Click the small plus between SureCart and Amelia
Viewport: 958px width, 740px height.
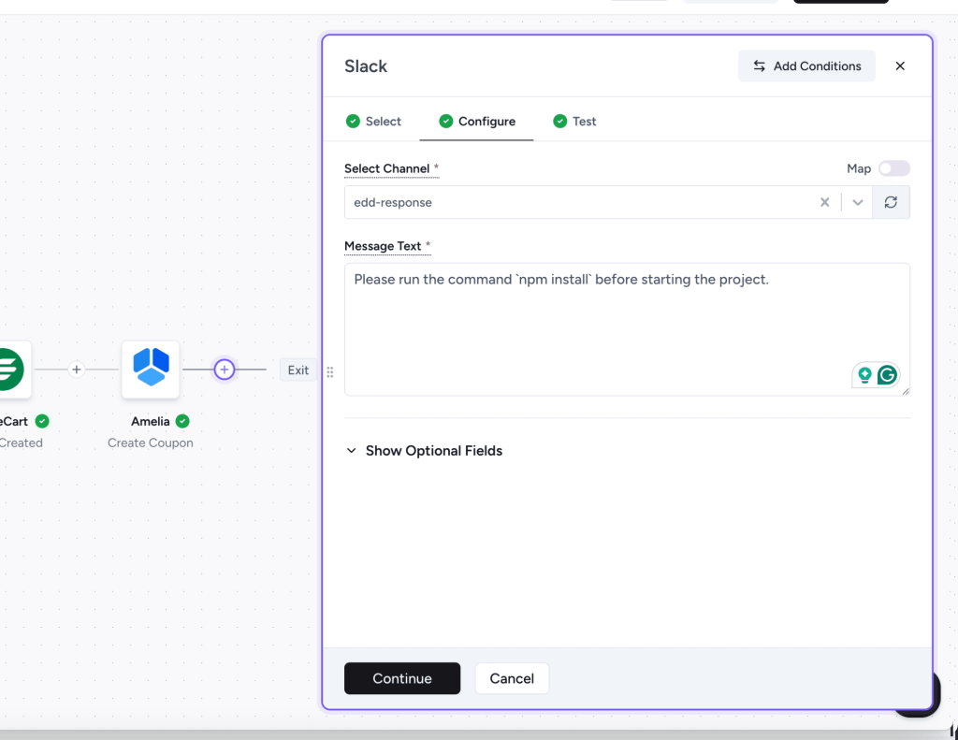click(77, 370)
